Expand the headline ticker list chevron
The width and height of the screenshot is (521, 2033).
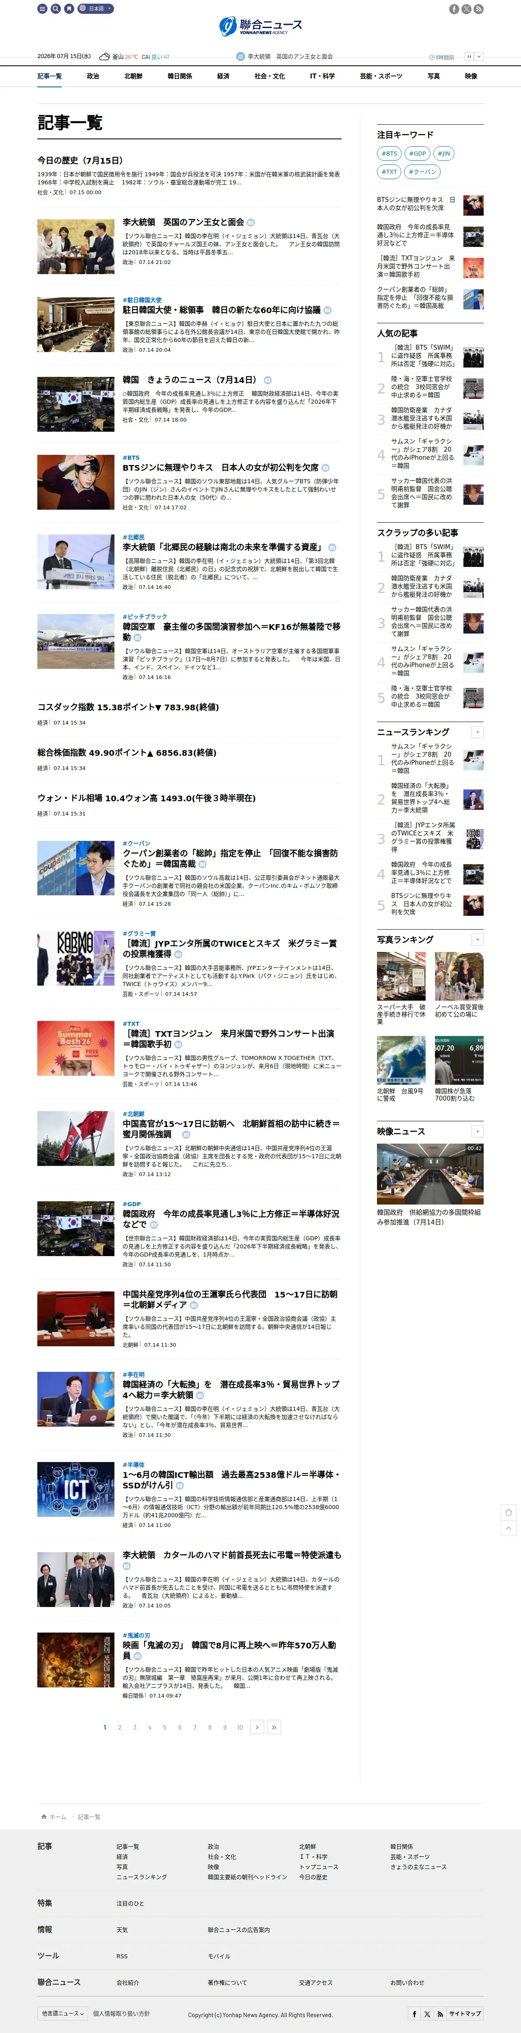click(478, 57)
